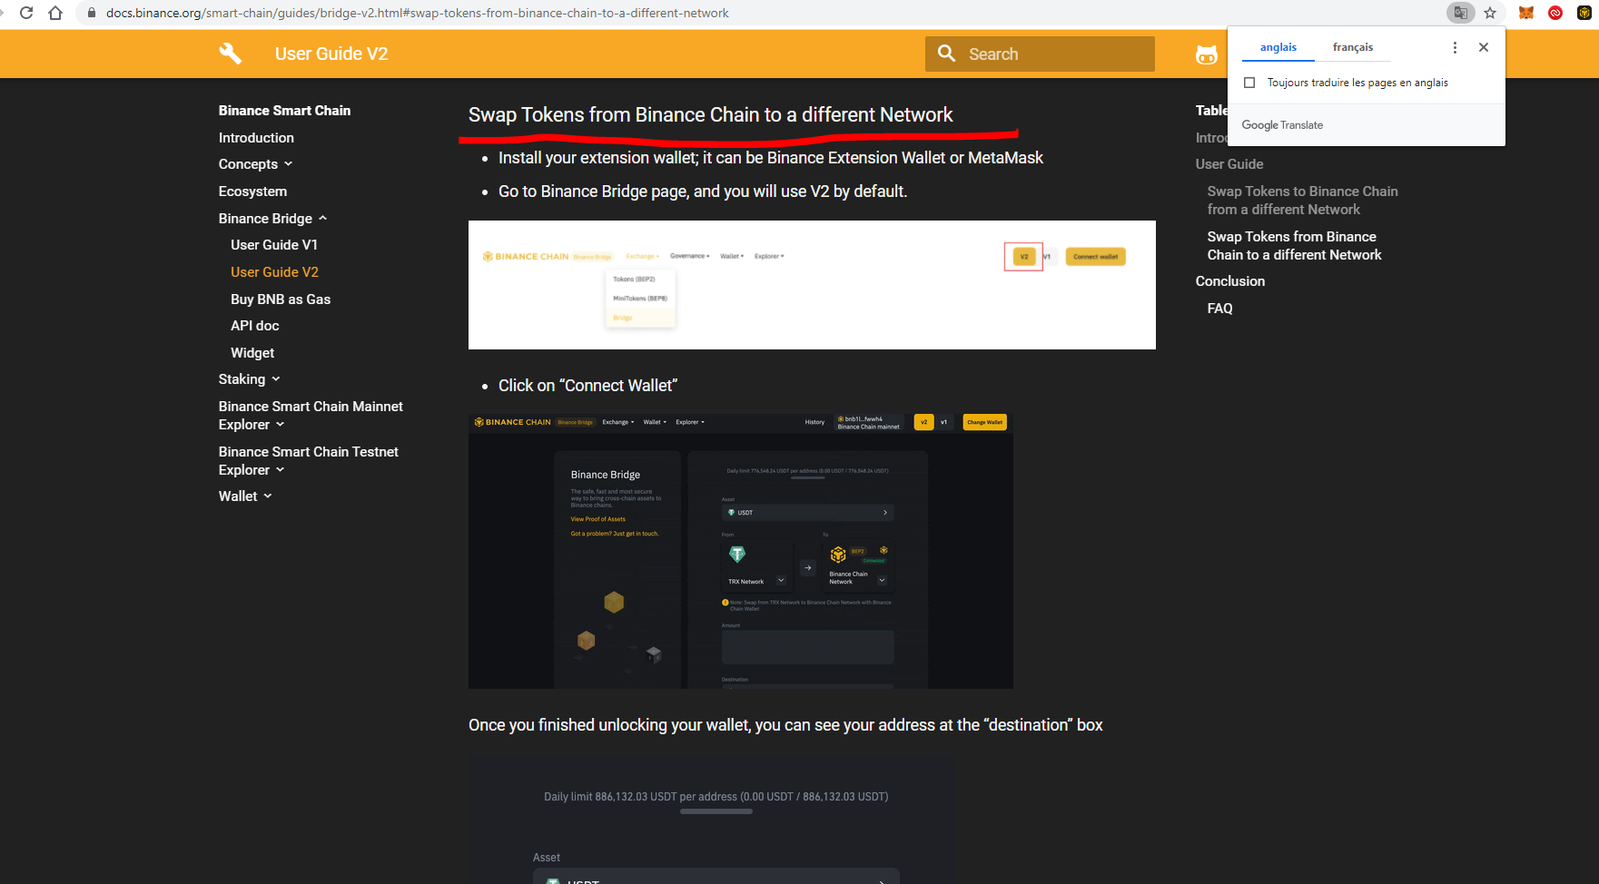Viewport: 1599px width, 884px height.
Task: Open User Guide V1 page
Action: point(273,245)
